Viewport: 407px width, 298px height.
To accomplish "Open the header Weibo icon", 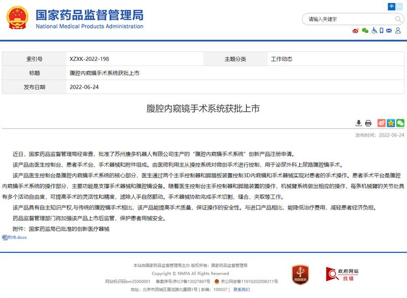I will point(356,30).
